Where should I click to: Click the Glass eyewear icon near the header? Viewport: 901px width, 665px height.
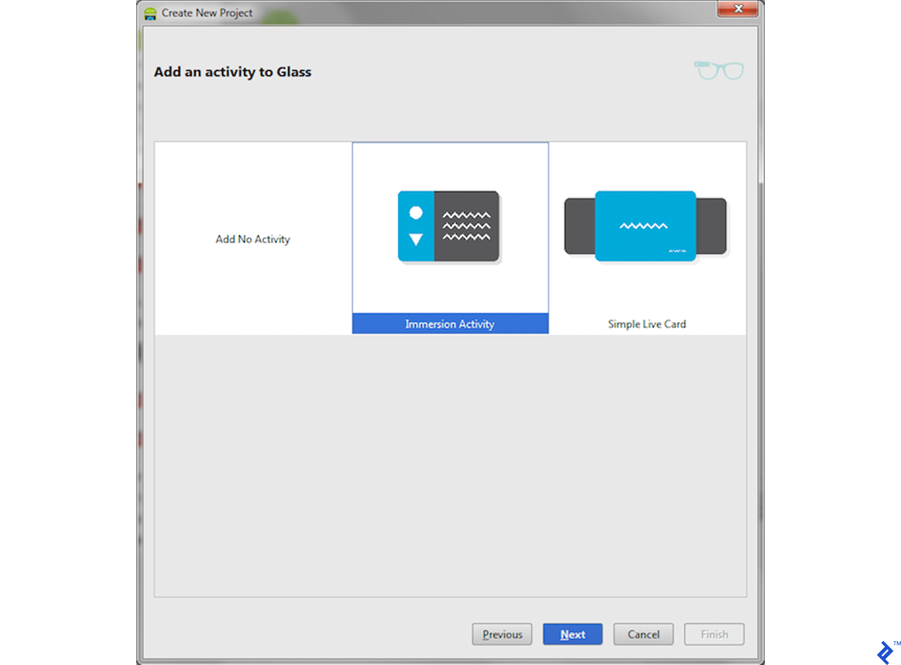click(x=718, y=70)
